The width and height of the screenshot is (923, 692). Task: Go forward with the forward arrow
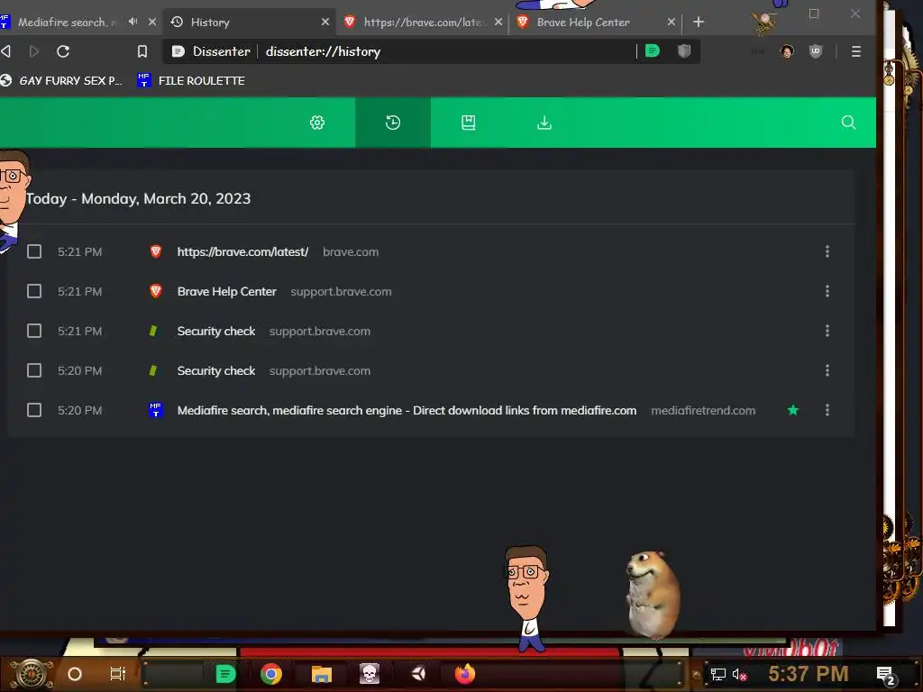(x=34, y=51)
